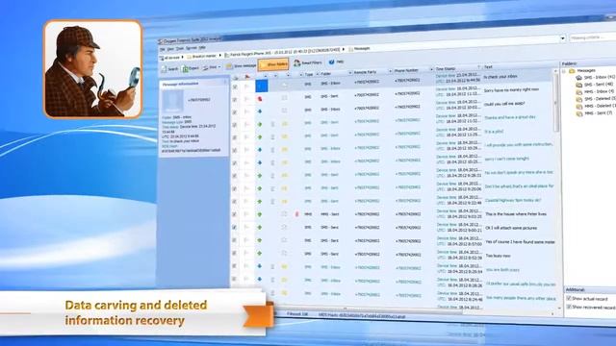Click the Help toolbar icon

[331, 62]
